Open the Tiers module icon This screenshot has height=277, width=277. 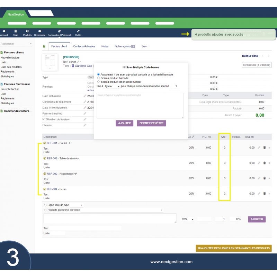[16, 31]
